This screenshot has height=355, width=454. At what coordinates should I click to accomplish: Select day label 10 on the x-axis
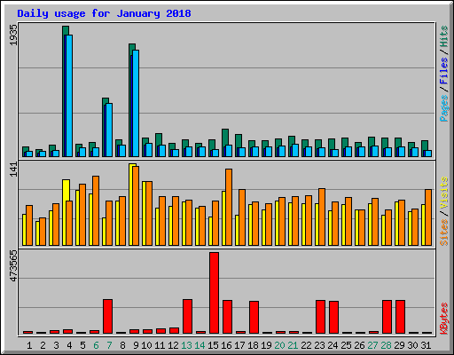click(146, 345)
